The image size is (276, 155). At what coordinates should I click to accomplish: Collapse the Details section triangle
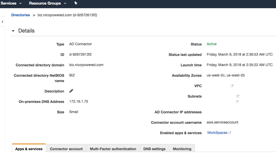[x=13, y=31]
